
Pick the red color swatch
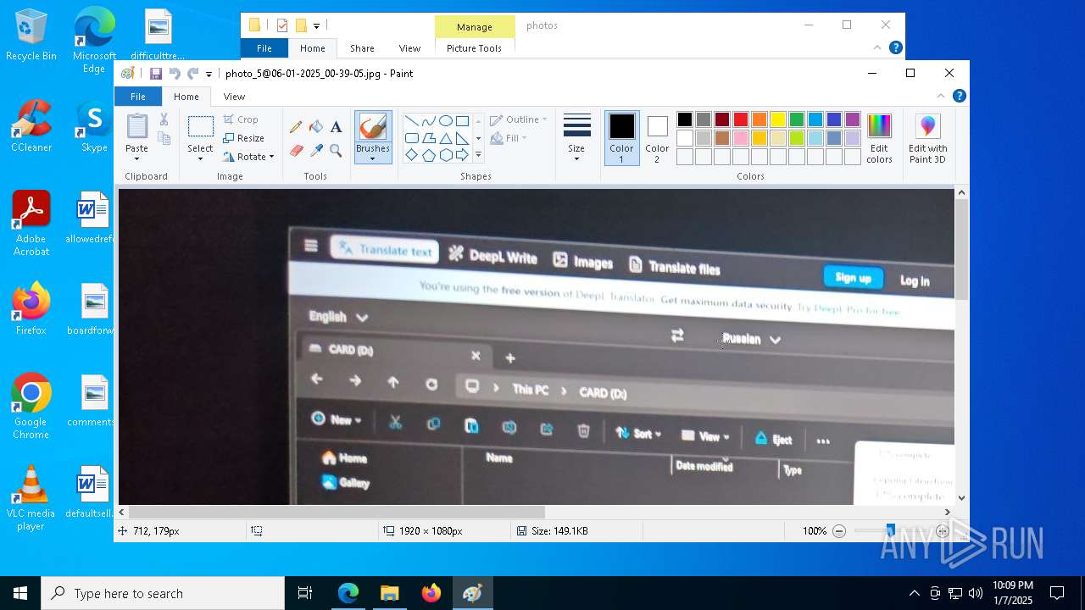click(741, 119)
